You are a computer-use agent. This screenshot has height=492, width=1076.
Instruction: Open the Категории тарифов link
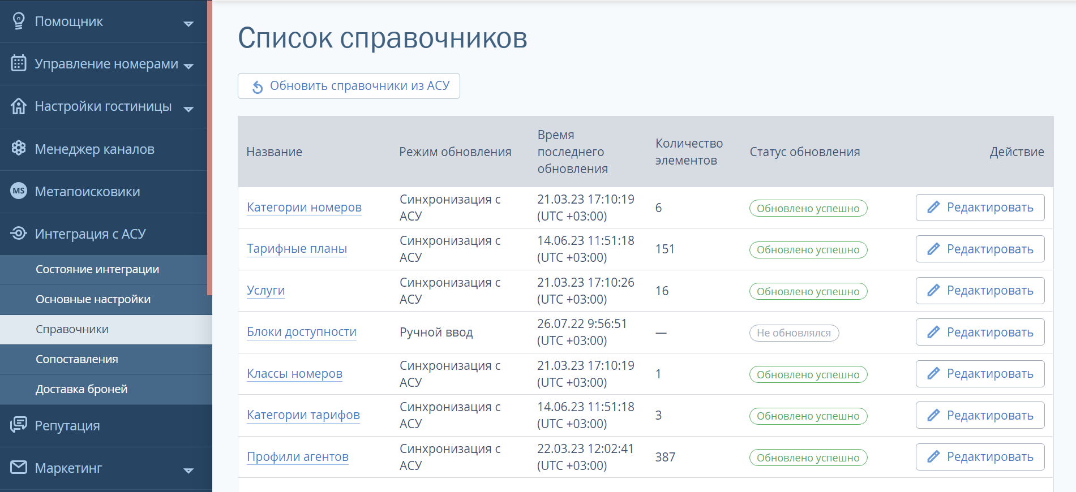(x=303, y=415)
